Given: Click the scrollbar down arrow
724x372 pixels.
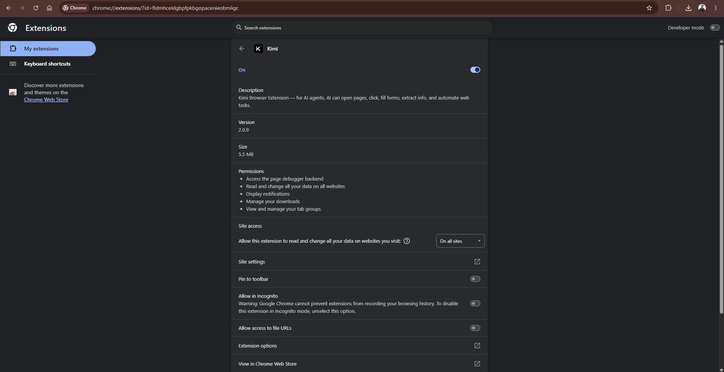Looking at the screenshot, I should (x=721, y=369).
